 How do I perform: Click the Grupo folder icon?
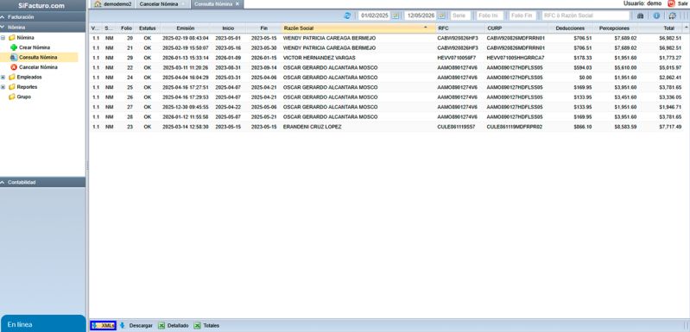[12, 97]
